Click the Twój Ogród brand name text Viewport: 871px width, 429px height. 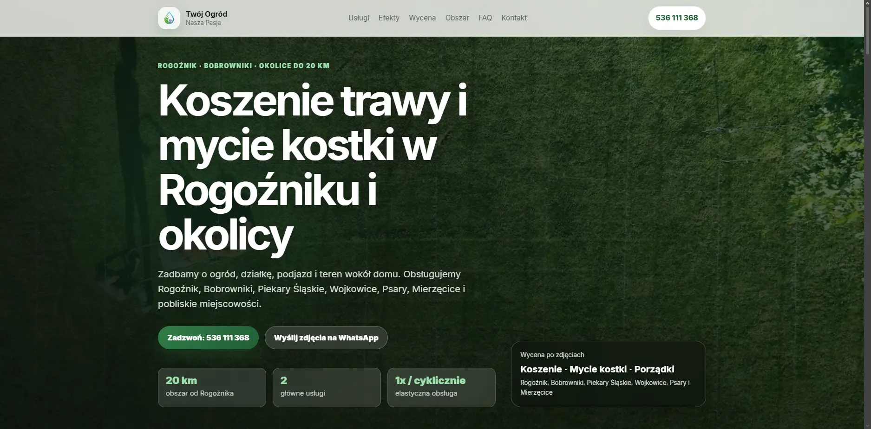click(206, 14)
